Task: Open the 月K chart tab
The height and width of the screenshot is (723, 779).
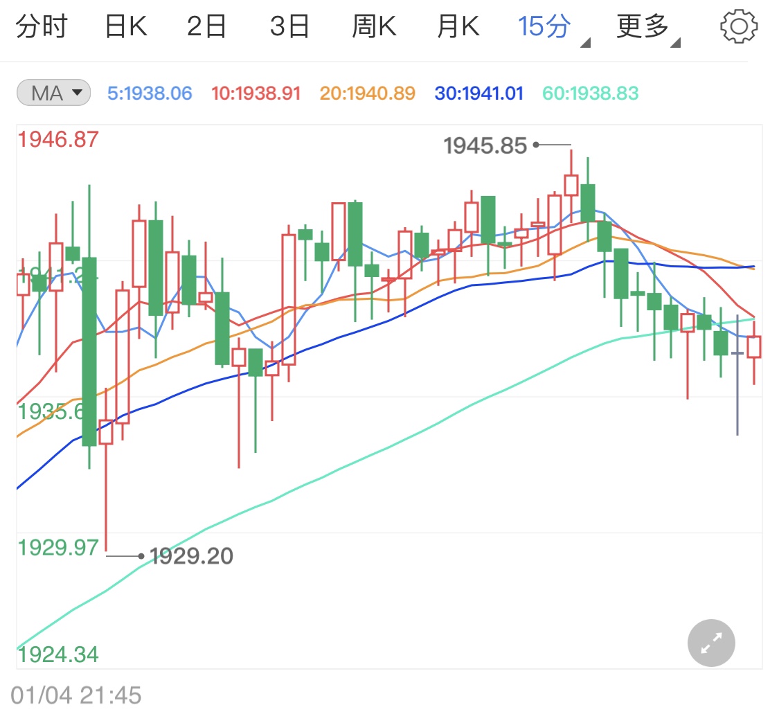Action: pyautogui.click(x=458, y=26)
